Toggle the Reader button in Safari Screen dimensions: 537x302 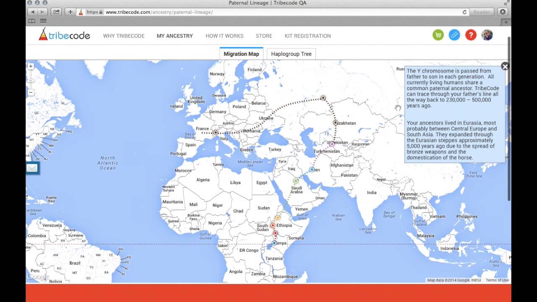(481, 12)
